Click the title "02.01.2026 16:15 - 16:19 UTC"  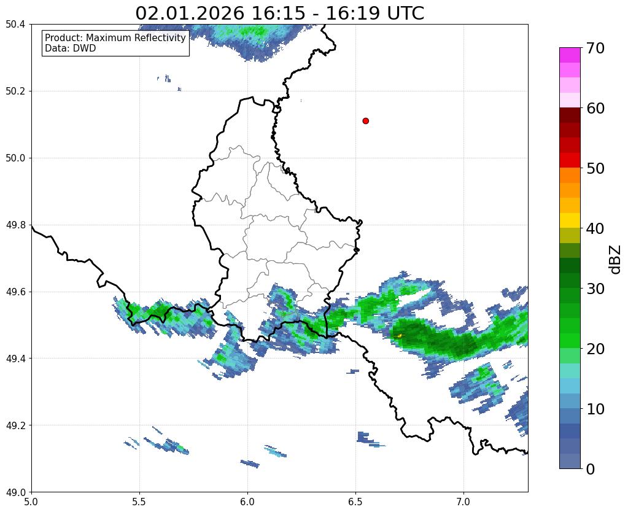click(279, 14)
